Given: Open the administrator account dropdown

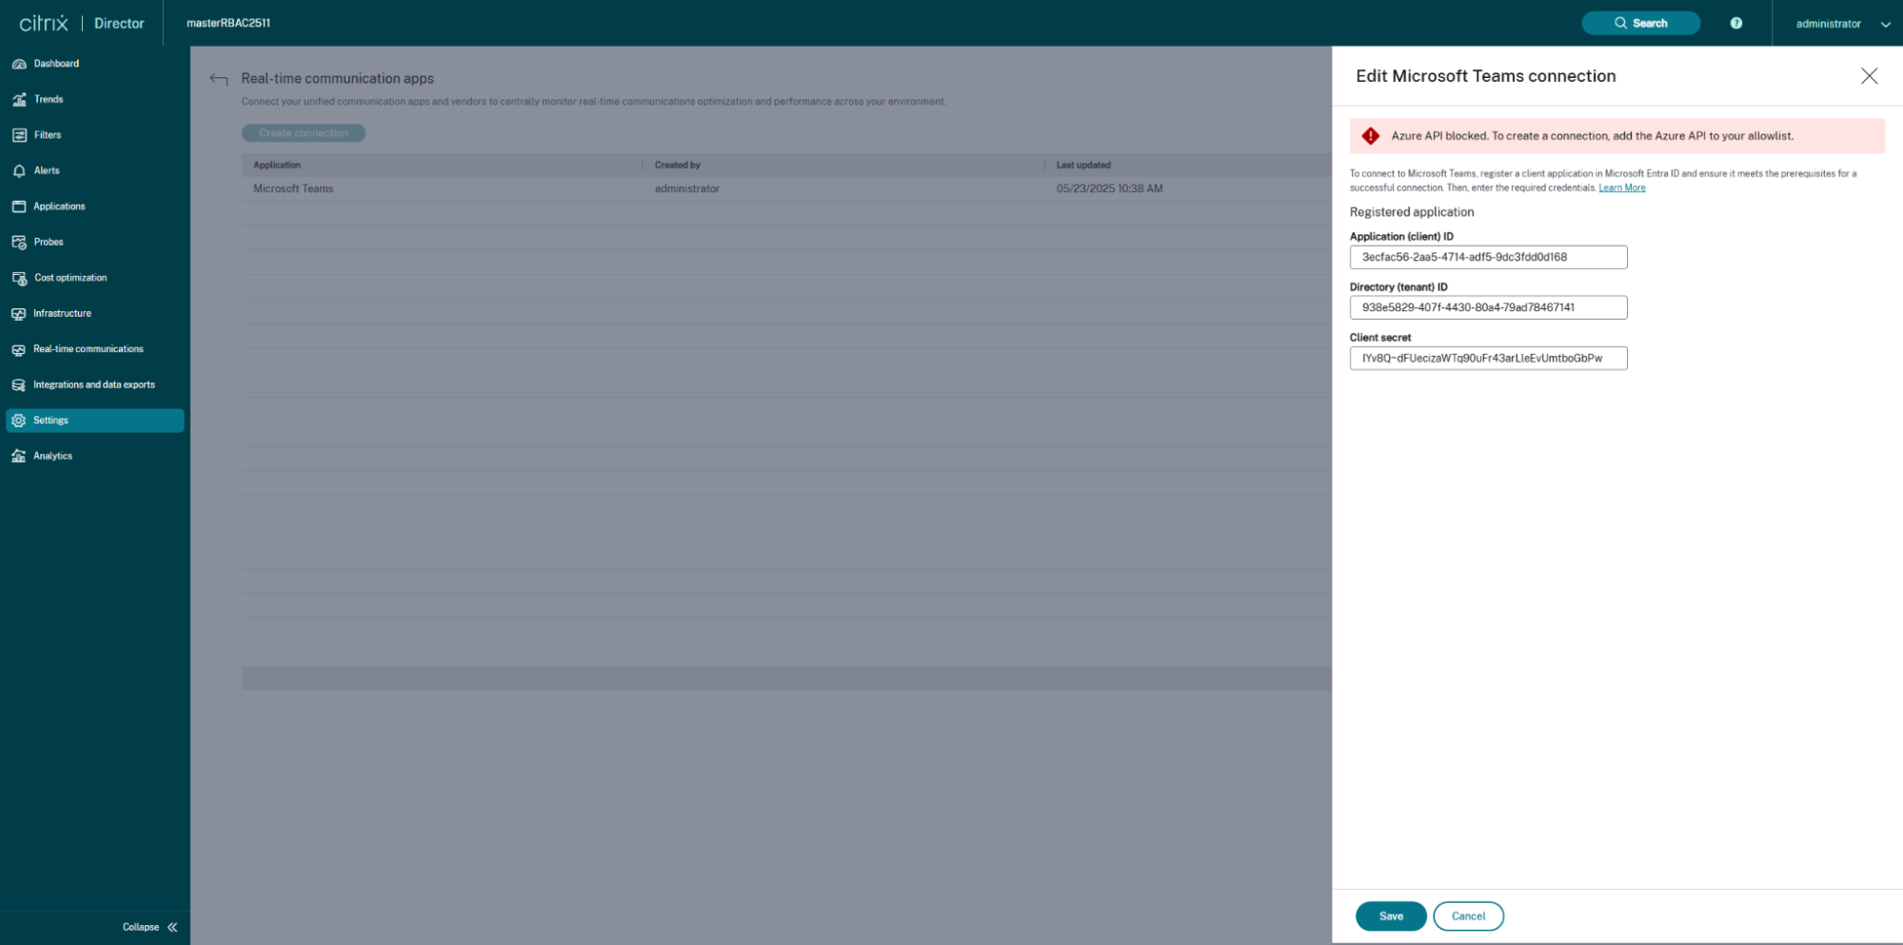Looking at the screenshot, I should point(1837,23).
